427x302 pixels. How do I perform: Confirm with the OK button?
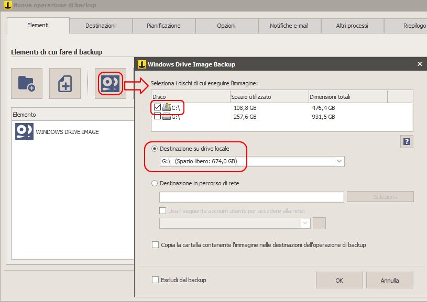pos(340,280)
